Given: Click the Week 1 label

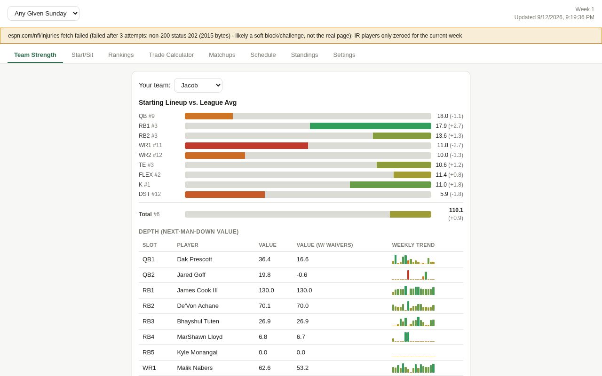Looking at the screenshot, I should pyautogui.click(x=585, y=9).
